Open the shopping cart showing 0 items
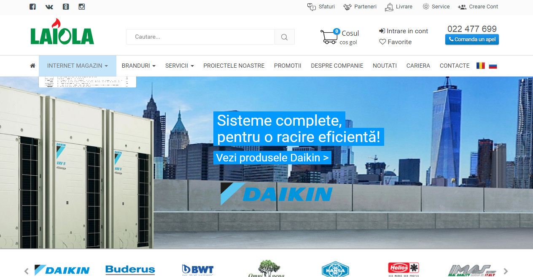The width and height of the screenshot is (533, 277). pos(329,37)
